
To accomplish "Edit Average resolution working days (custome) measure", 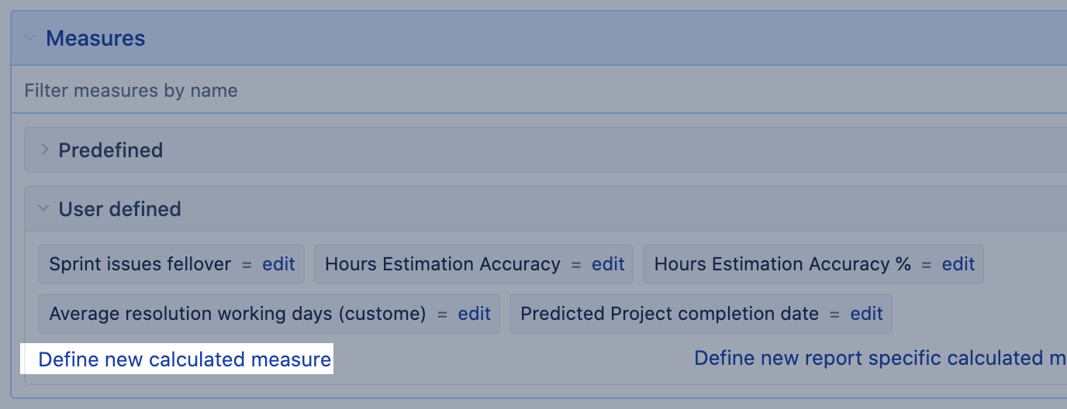I will pyautogui.click(x=475, y=314).
